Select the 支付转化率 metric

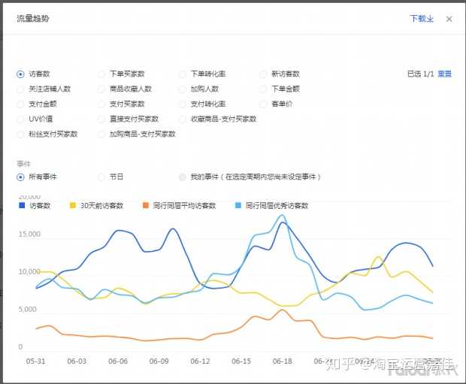183,104
